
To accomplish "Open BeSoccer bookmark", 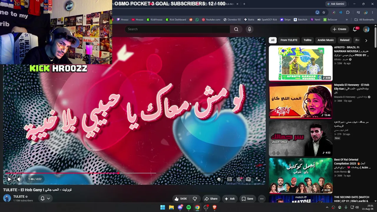I will pyautogui.click(x=330, y=20).
